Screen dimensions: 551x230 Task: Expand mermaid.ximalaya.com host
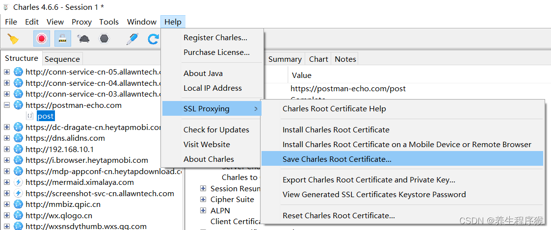pyautogui.click(x=7, y=182)
